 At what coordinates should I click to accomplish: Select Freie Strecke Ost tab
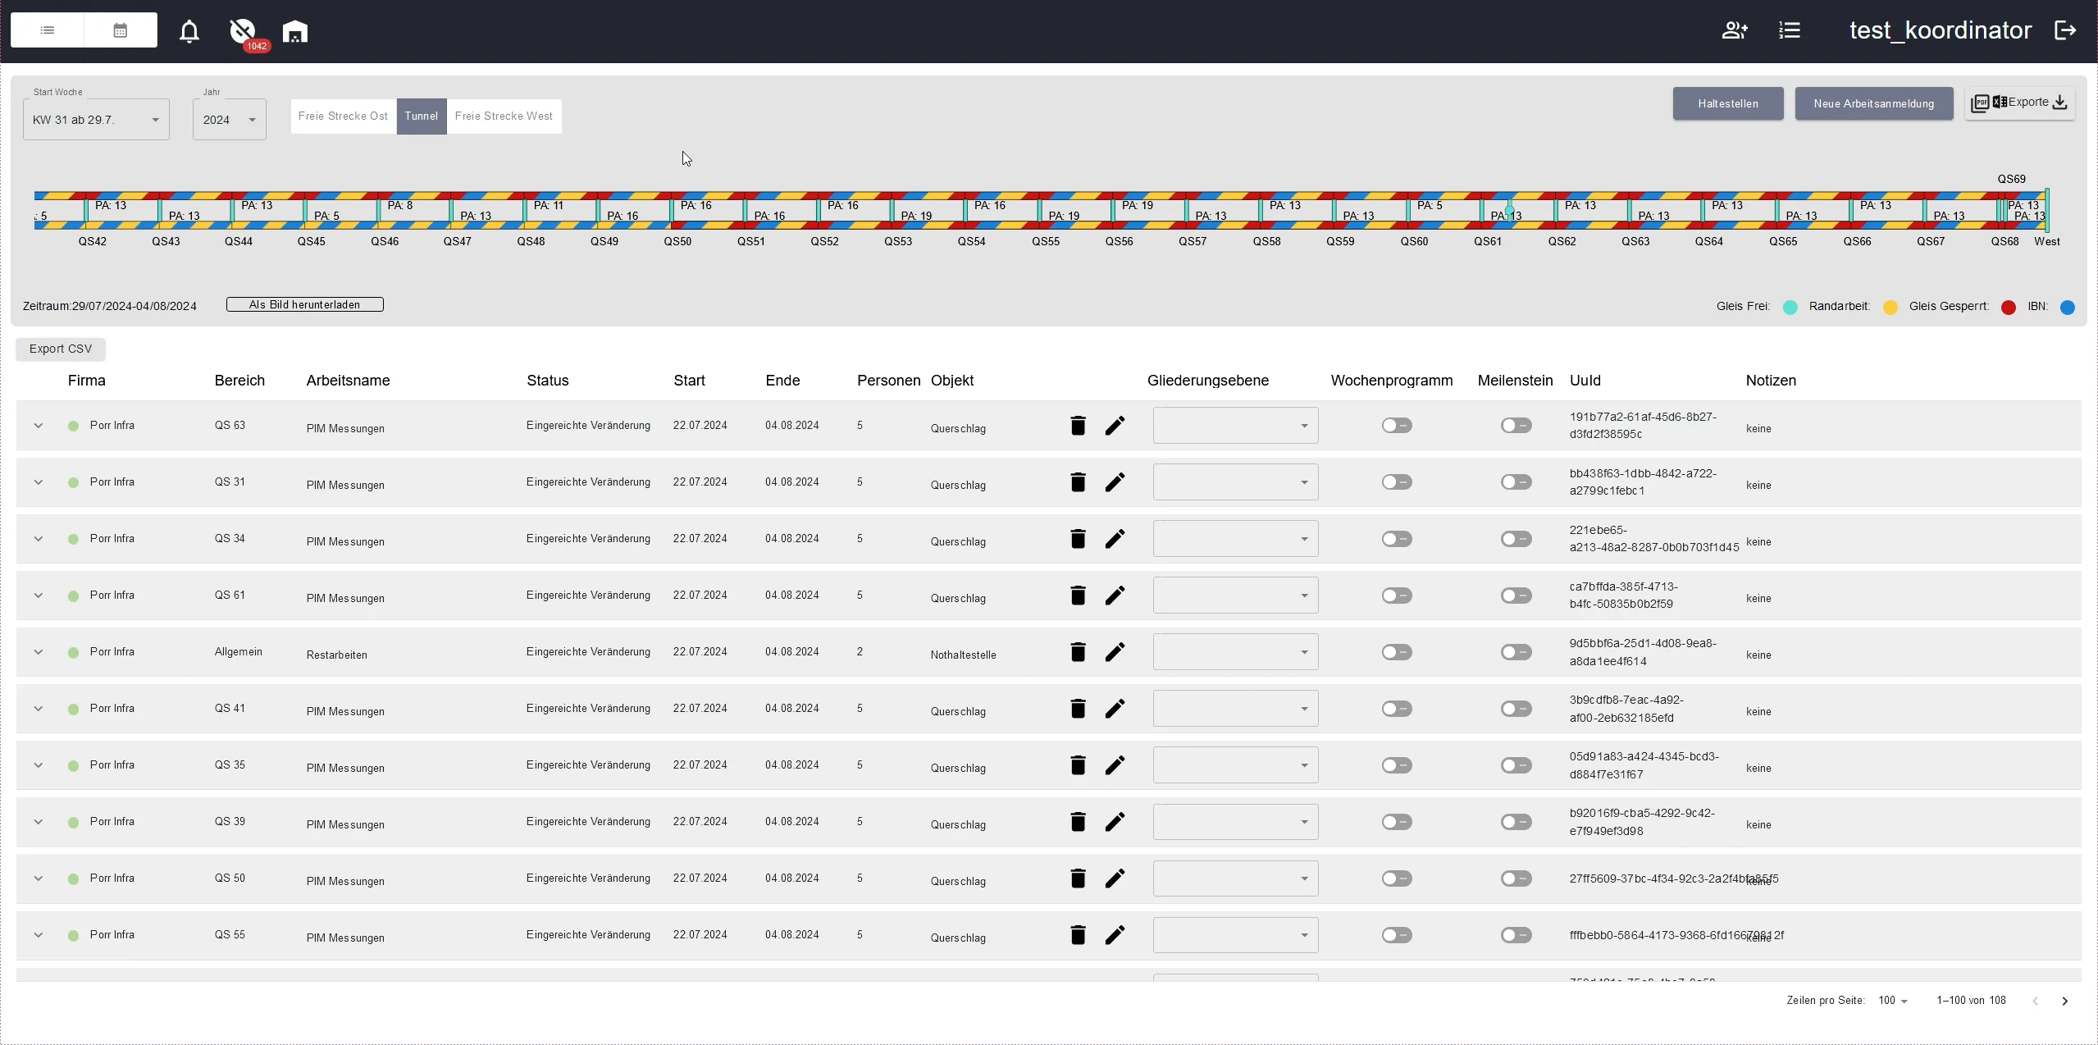pos(344,116)
